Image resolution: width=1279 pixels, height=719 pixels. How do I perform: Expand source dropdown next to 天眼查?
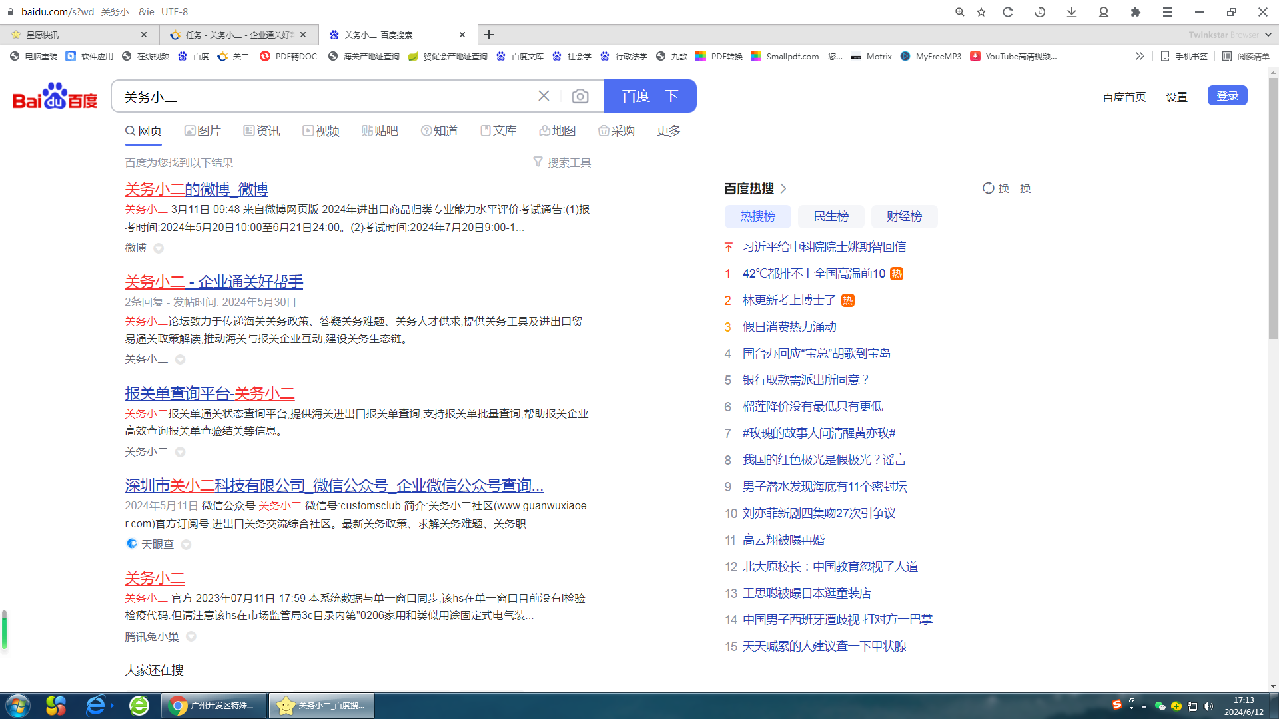(186, 545)
